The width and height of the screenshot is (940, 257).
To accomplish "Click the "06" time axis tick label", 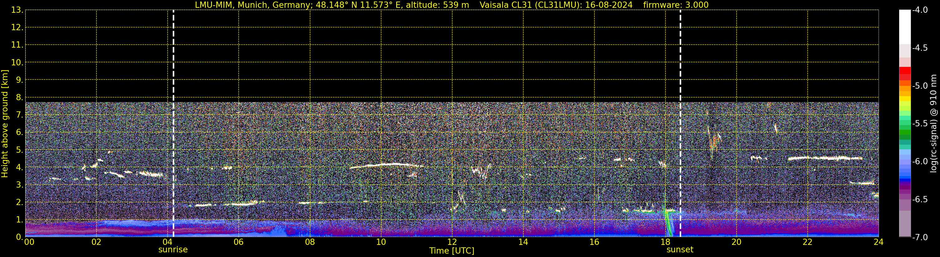I will pos(239,242).
